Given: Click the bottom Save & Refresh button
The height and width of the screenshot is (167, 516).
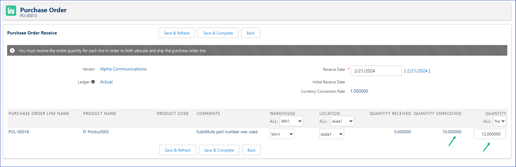Looking at the screenshot, I should tap(177, 150).
